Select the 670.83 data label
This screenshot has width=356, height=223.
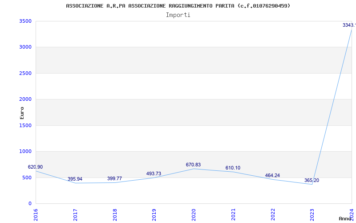(193, 165)
